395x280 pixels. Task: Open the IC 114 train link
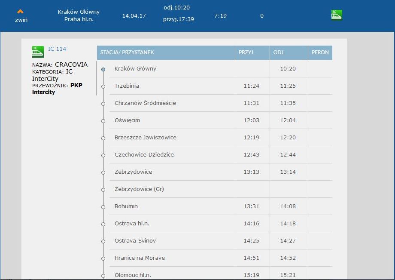click(57, 49)
